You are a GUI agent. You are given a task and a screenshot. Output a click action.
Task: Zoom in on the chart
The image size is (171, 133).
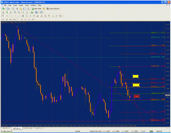pos(15,12)
